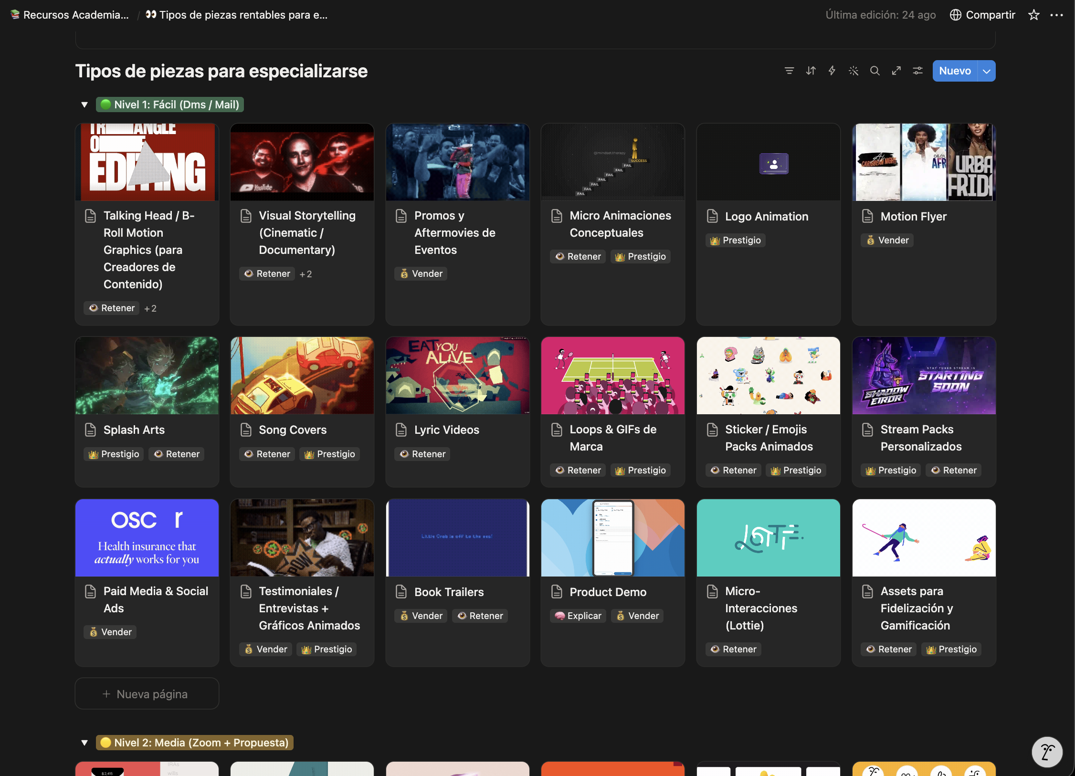Open the sort arrows icon
This screenshot has width=1075, height=776.
coord(811,71)
